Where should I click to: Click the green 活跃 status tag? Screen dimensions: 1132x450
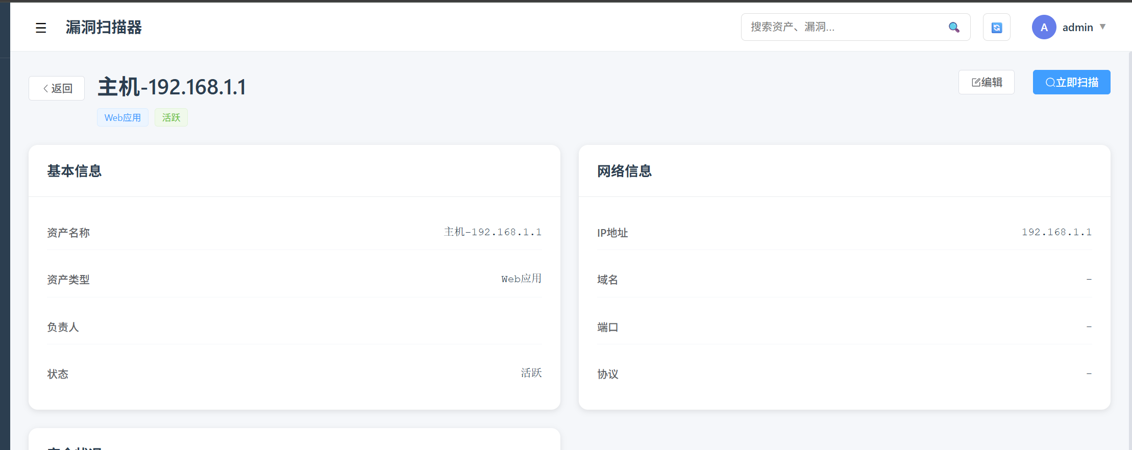click(171, 117)
